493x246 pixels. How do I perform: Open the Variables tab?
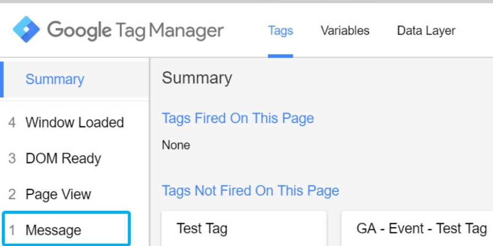(345, 31)
